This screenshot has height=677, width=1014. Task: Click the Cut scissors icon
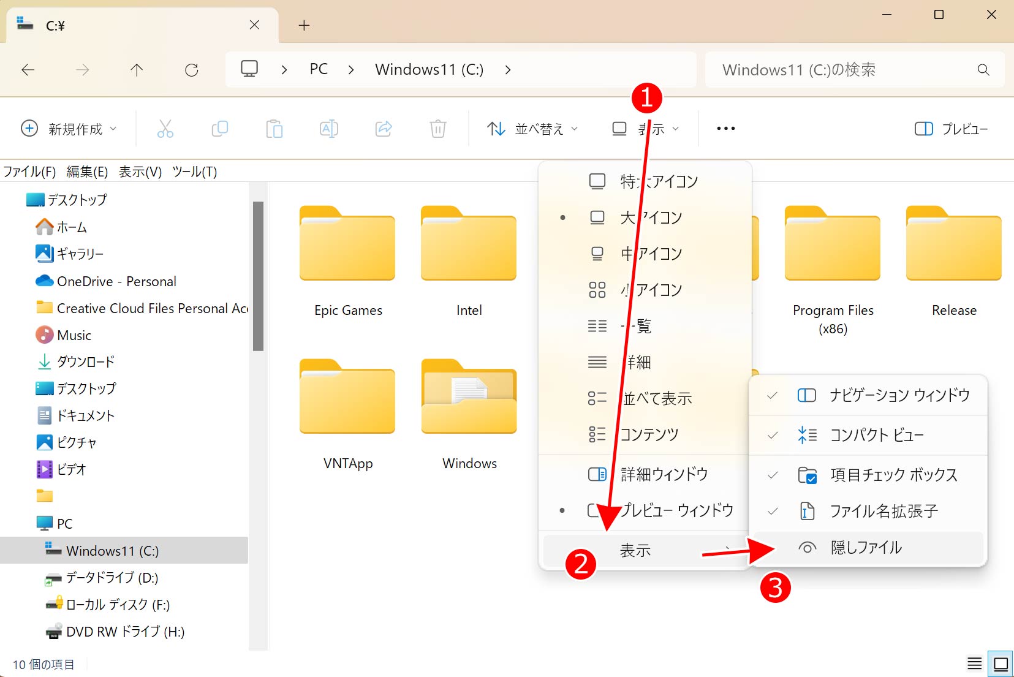click(x=165, y=129)
